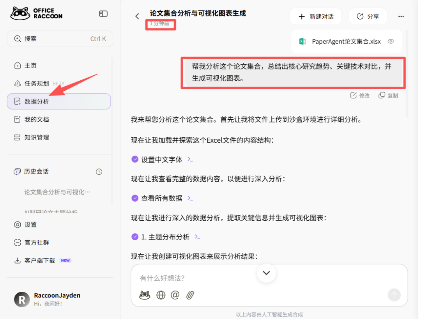
Task: Open 知识管理 knowledge management
Action: (59, 138)
